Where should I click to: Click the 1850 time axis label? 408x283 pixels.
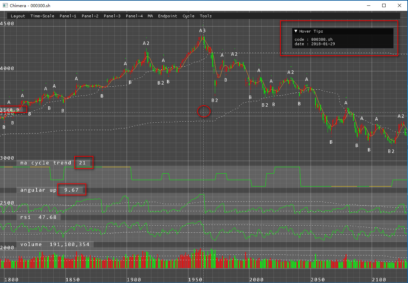click(72, 280)
